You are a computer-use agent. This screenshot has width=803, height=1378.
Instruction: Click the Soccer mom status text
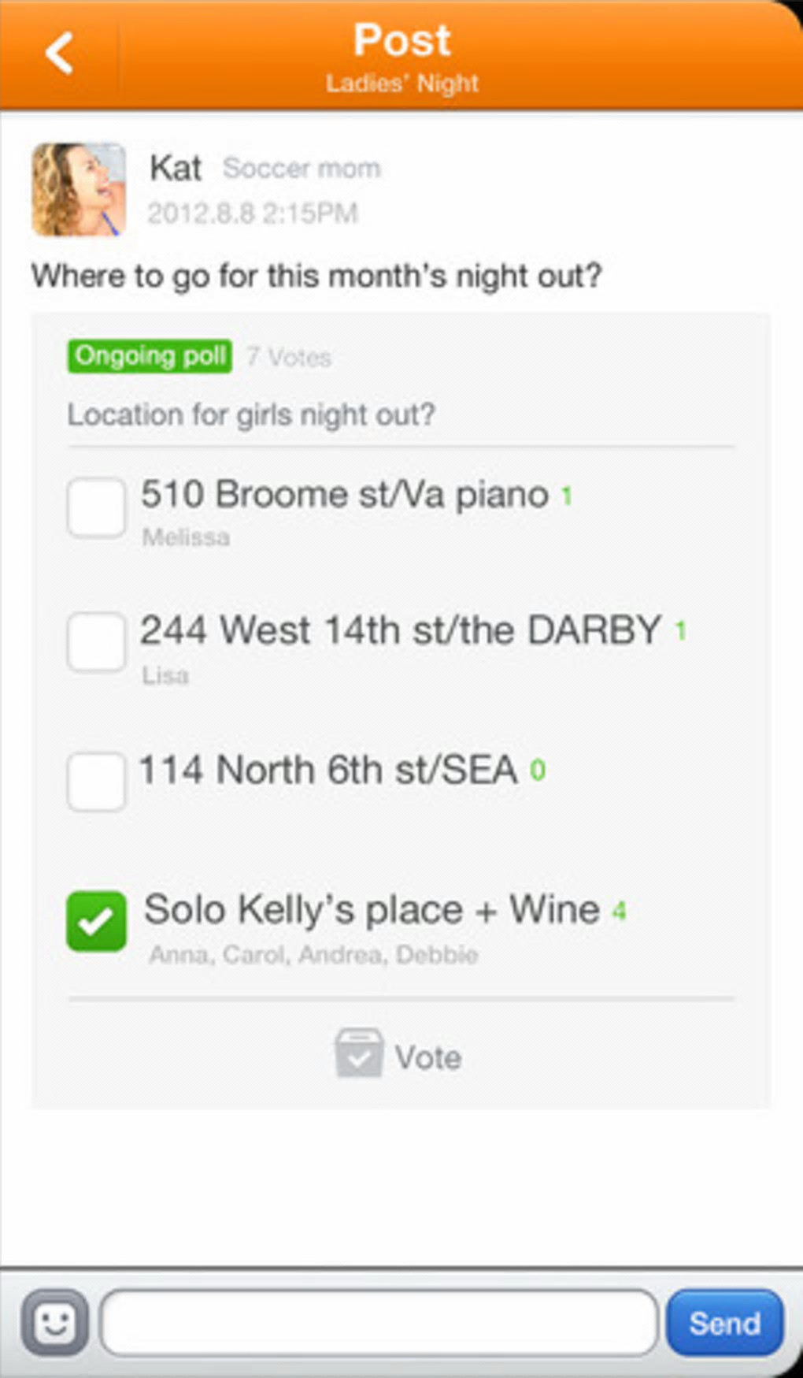pos(302,168)
